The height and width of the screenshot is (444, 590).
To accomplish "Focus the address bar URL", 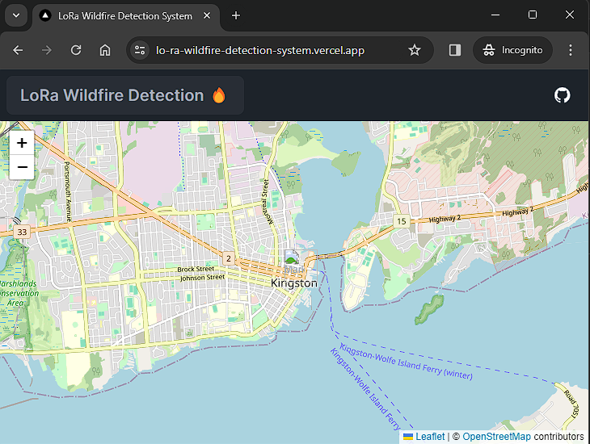I will click(260, 50).
